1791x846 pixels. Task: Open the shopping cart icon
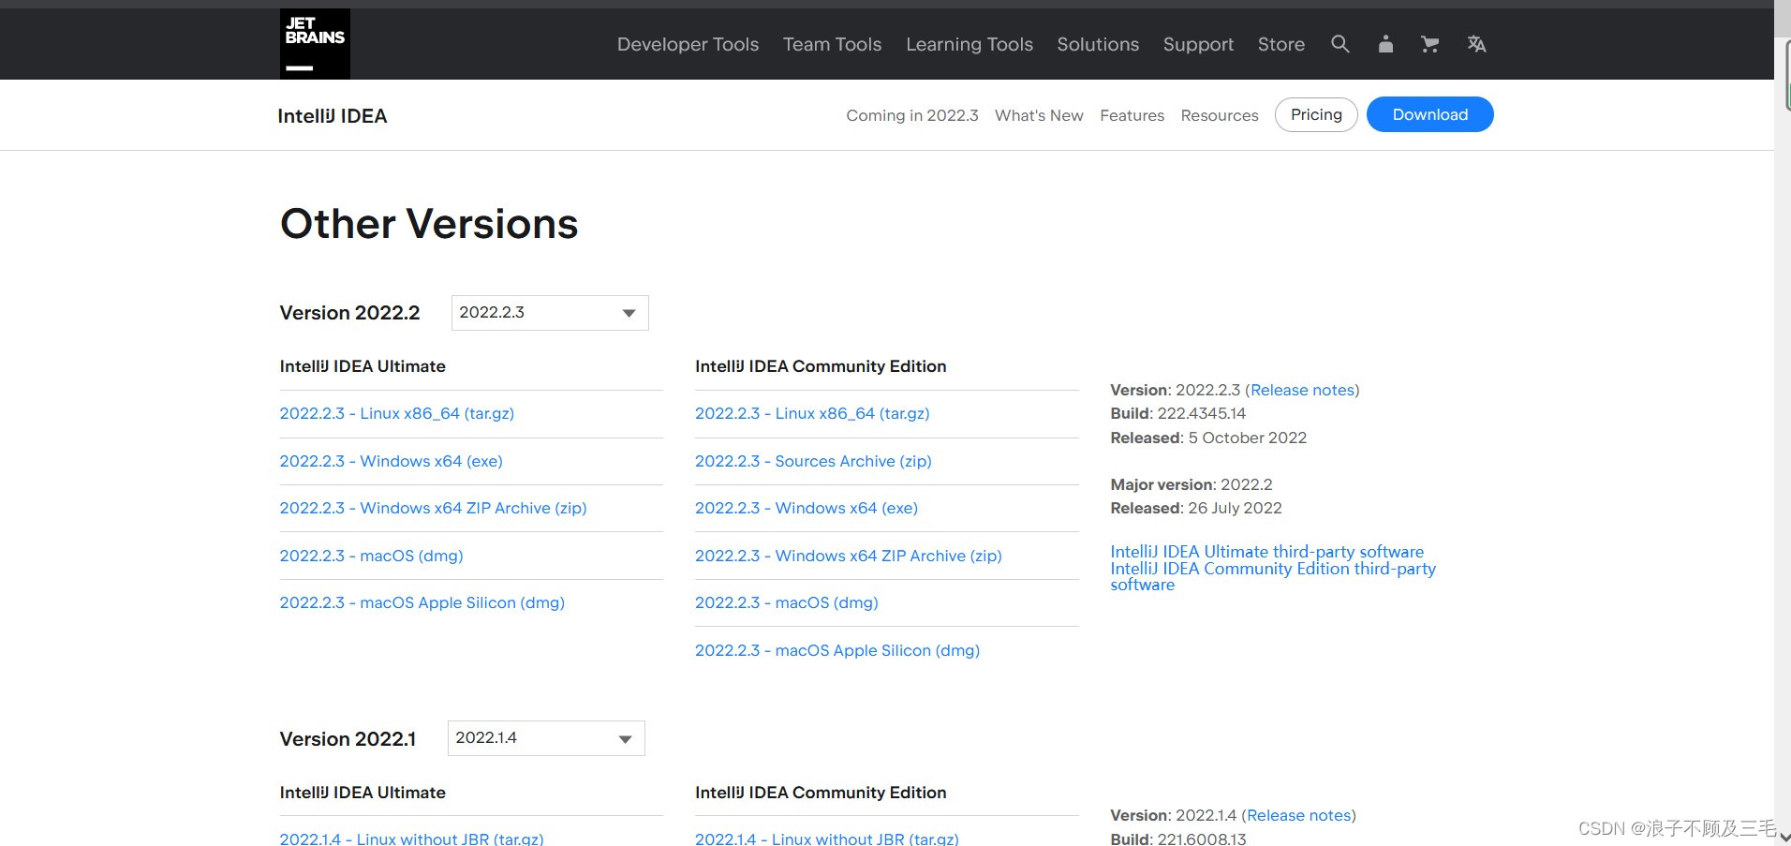(1429, 44)
